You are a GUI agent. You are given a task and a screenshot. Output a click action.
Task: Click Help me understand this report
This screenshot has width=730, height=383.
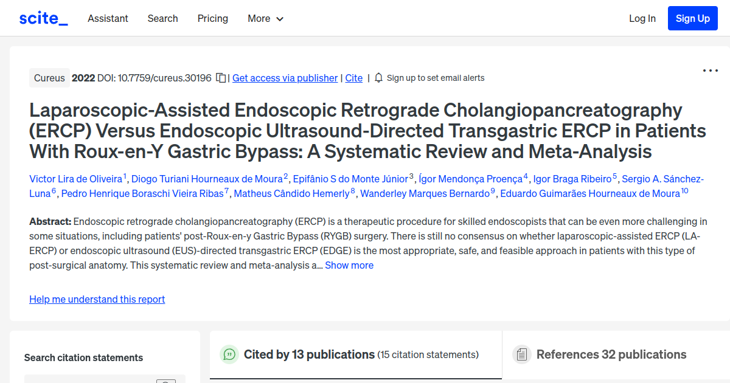[x=97, y=299]
